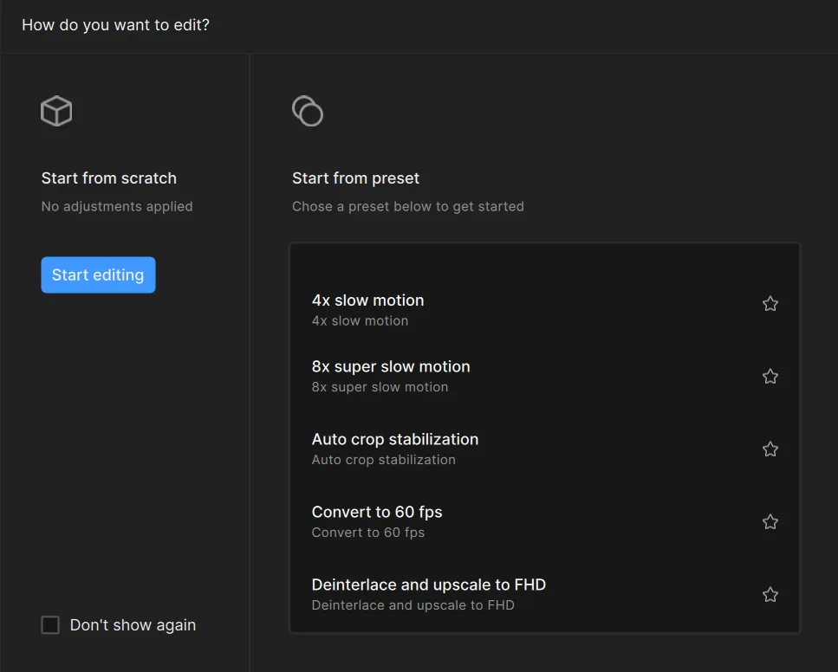Enable the Don't show again checkbox

[x=50, y=625]
